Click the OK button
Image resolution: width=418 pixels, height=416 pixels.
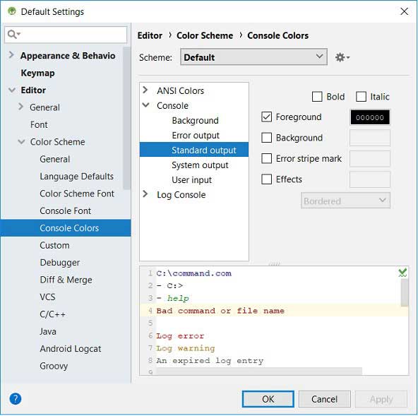point(268,399)
